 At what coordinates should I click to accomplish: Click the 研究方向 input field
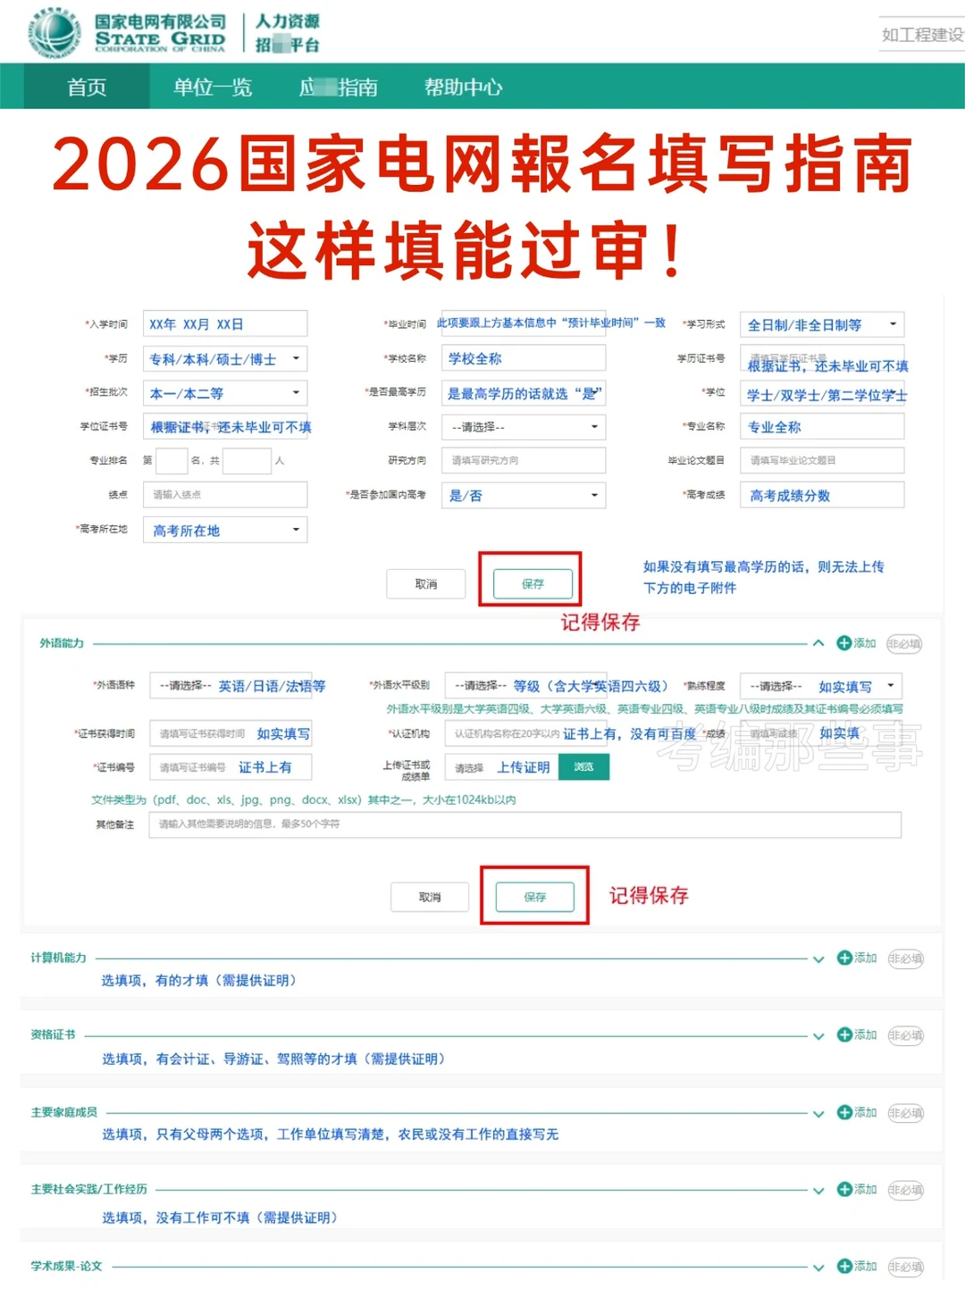[524, 460]
